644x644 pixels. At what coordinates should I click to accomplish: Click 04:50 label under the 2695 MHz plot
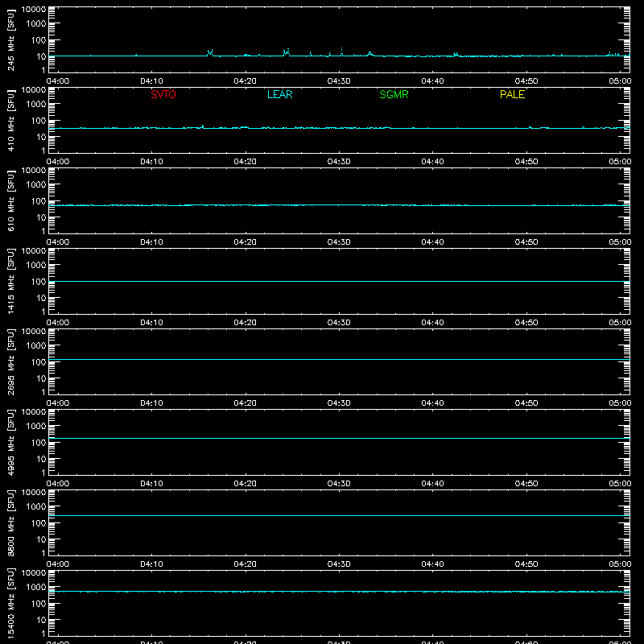point(526,403)
